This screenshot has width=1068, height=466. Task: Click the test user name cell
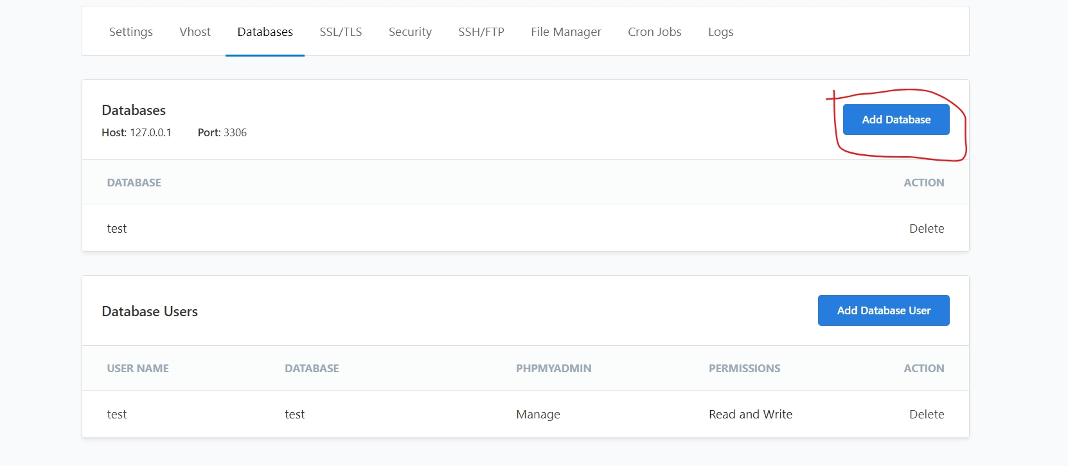pyautogui.click(x=117, y=414)
